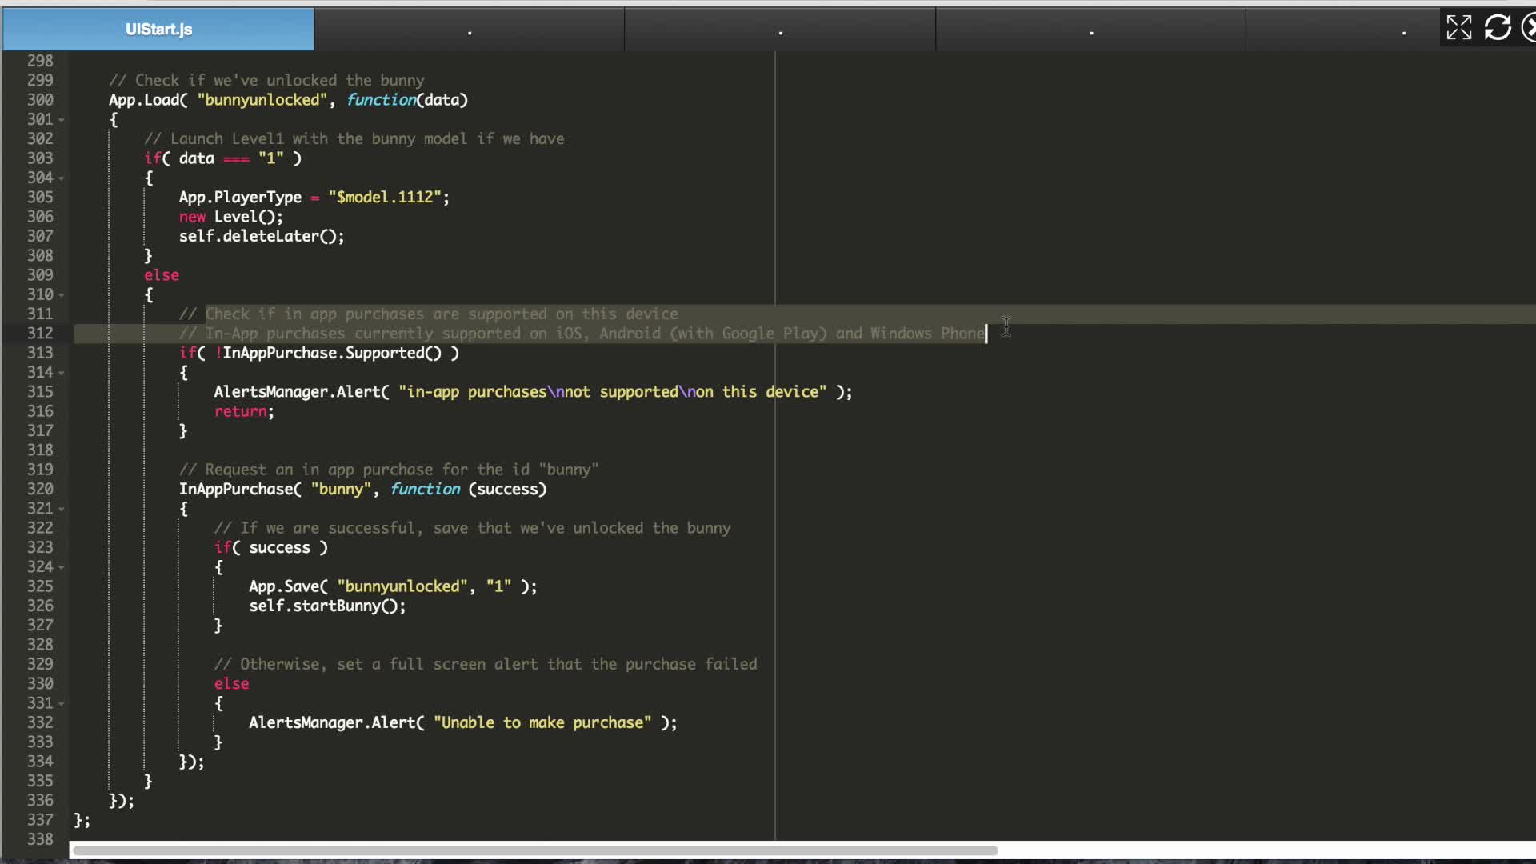The width and height of the screenshot is (1536, 864).
Task: Switch to the fourth editor tab
Action: (1090, 29)
